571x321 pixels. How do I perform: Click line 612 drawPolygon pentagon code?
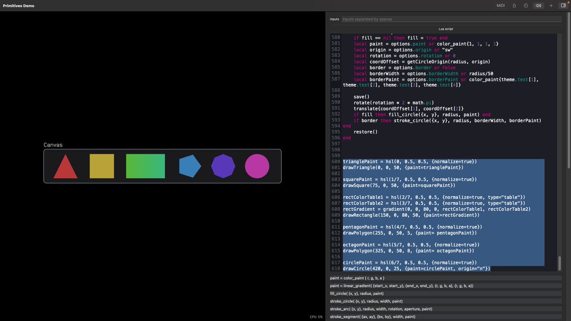[410, 233]
